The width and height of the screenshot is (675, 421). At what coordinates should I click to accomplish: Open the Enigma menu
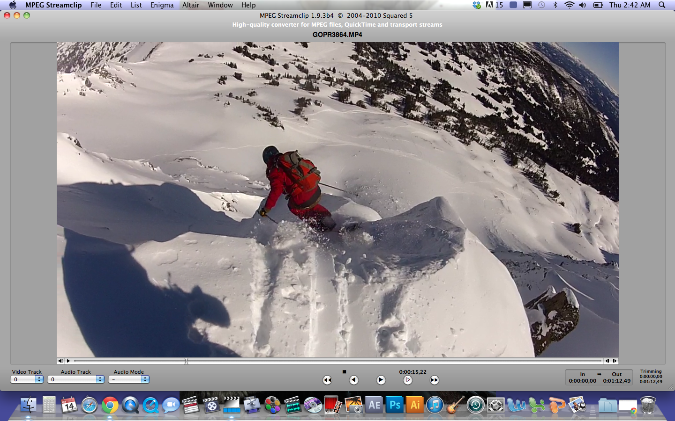pos(162,5)
